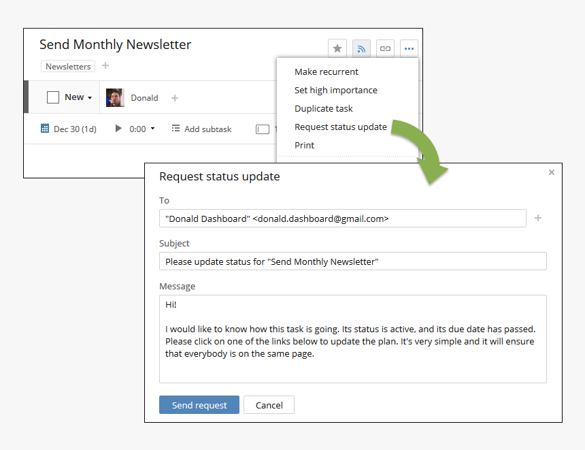Open the 0:00 time tracking dropdown arrow

pyautogui.click(x=152, y=129)
